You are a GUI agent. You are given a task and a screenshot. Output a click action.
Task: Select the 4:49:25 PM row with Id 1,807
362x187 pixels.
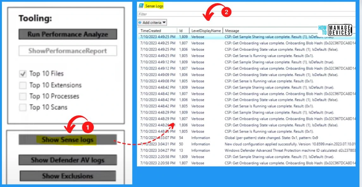point(247,43)
